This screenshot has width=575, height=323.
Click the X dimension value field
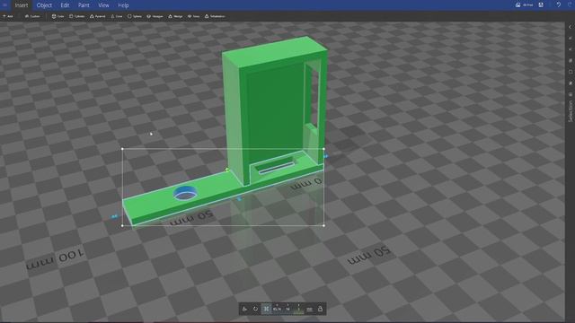click(x=277, y=309)
